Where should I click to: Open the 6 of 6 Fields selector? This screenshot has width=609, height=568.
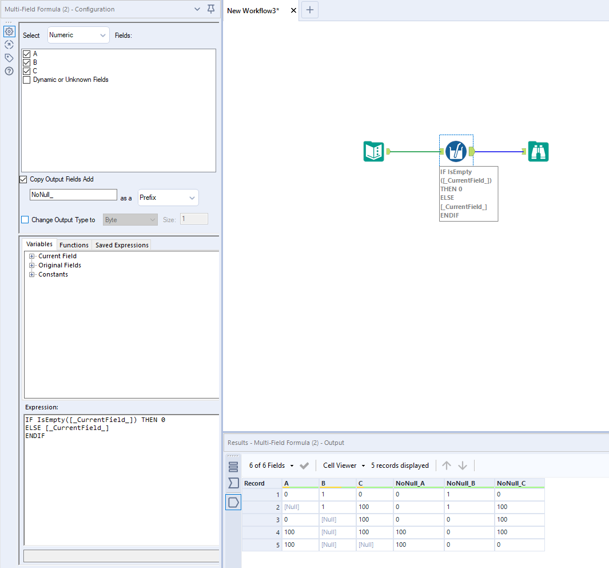pyautogui.click(x=272, y=466)
